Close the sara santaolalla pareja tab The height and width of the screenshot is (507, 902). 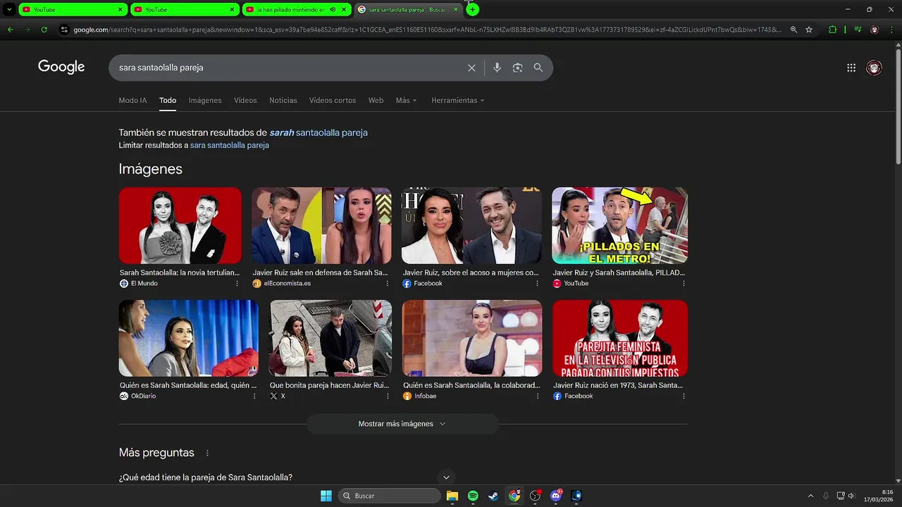457,10
